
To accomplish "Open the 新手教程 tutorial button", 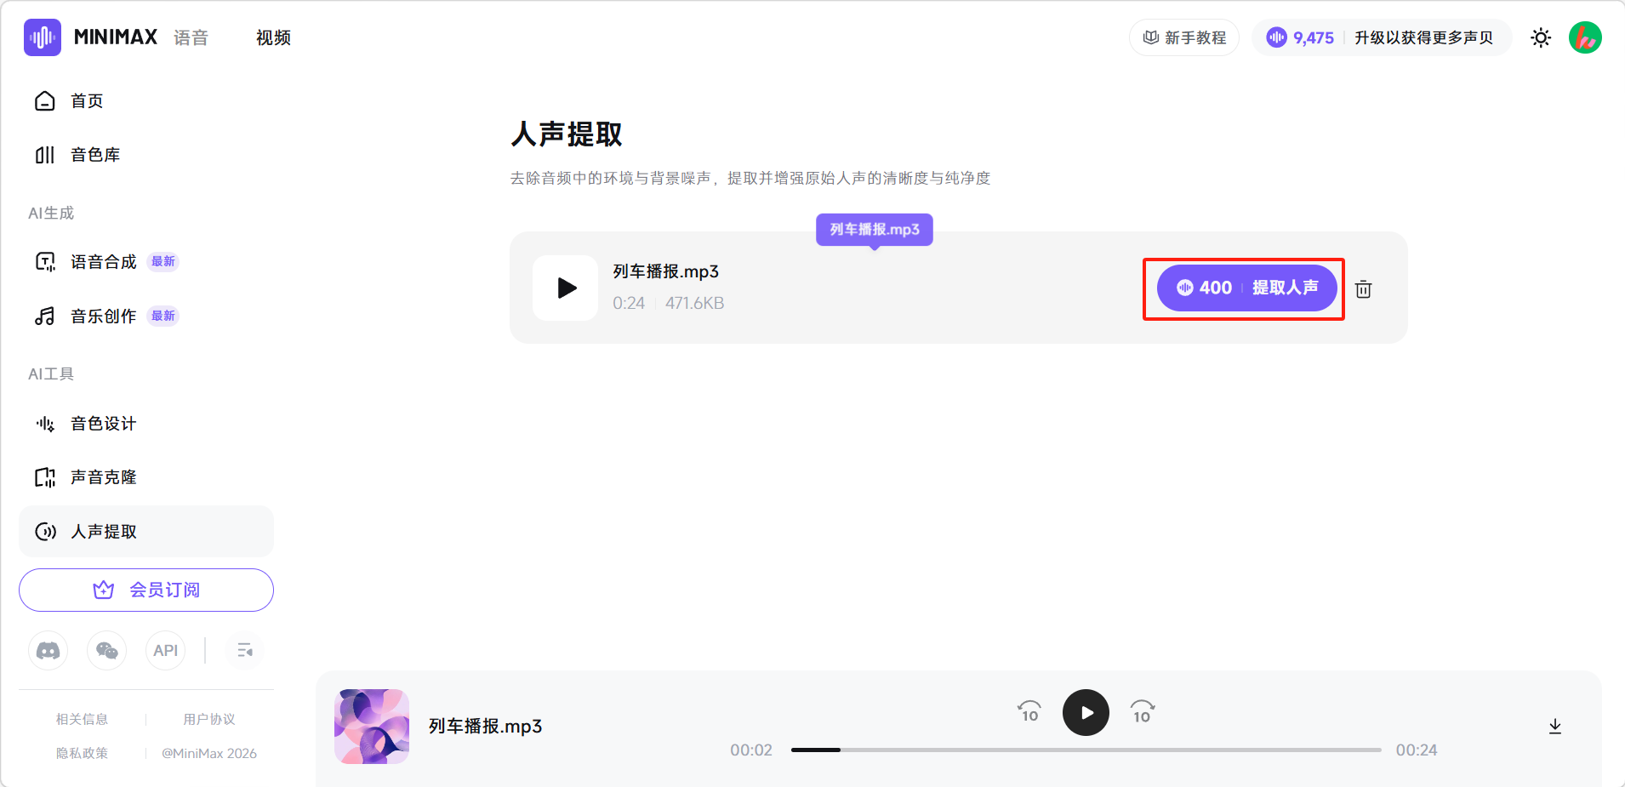I will click(1184, 37).
